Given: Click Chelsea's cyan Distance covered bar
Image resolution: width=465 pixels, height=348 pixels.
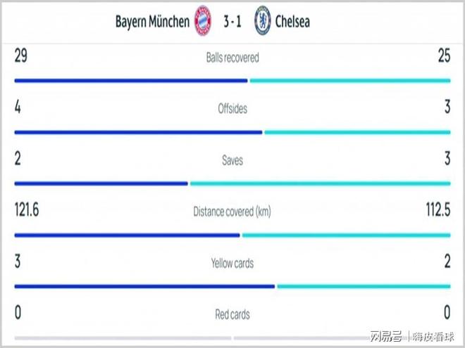Looking at the screenshot, I should point(346,235).
